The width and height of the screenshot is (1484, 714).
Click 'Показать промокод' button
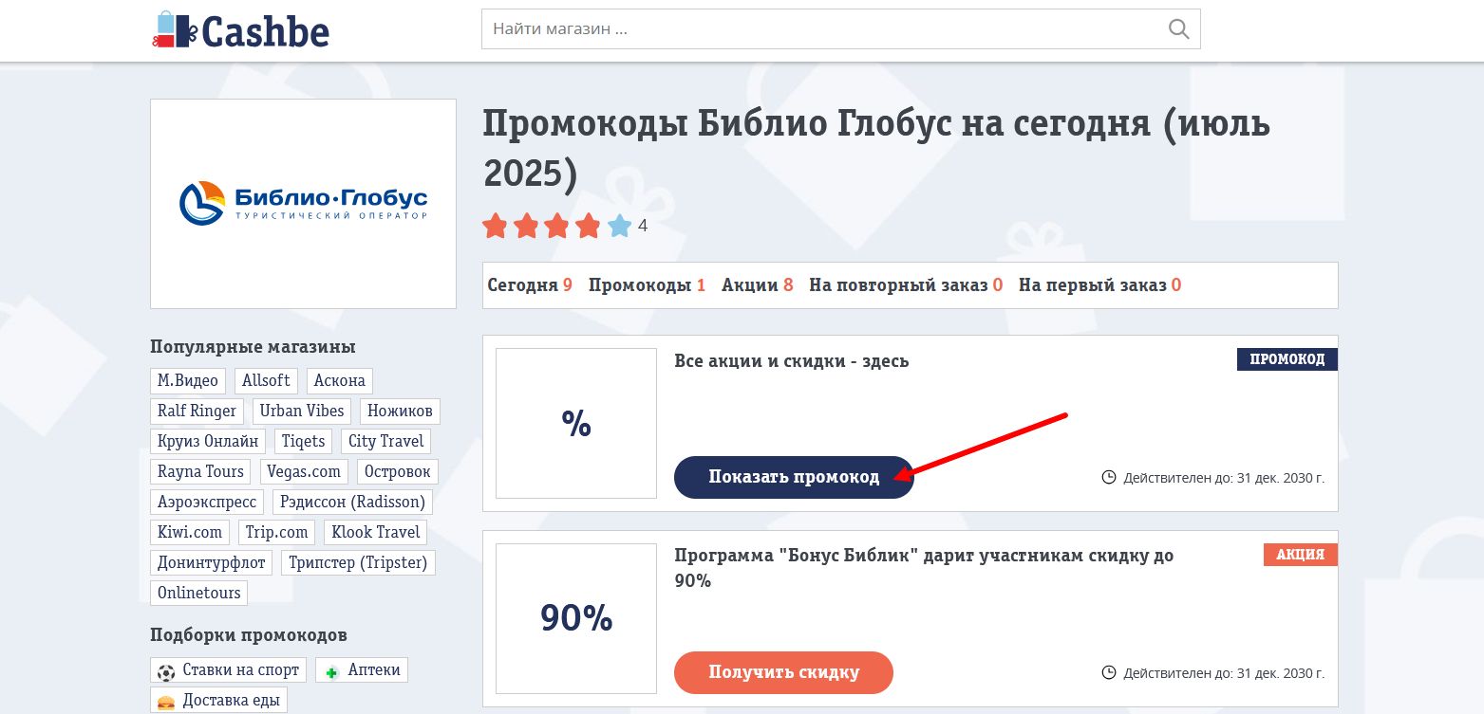click(x=794, y=477)
